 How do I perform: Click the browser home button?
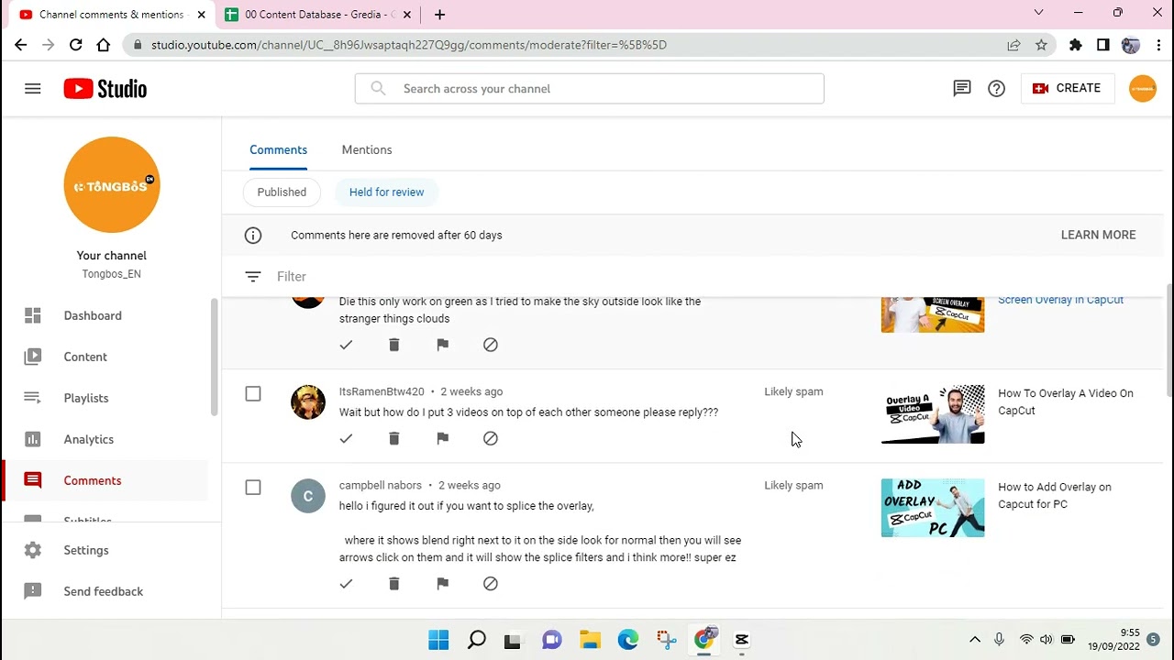(x=104, y=45)
